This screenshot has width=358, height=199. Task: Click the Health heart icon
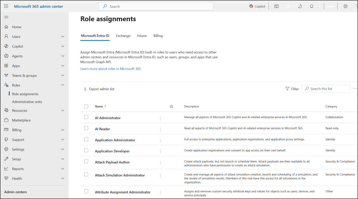(x=6, y=178)
